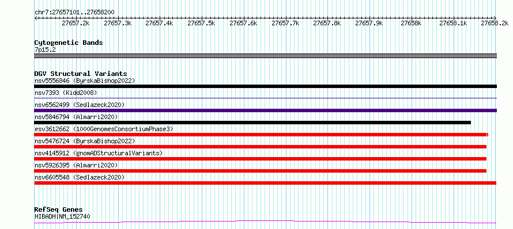Viewport: 513px width, 229px height.
Task: Click the red bar for nsv6605548
Action: click(x=265, y=183)
